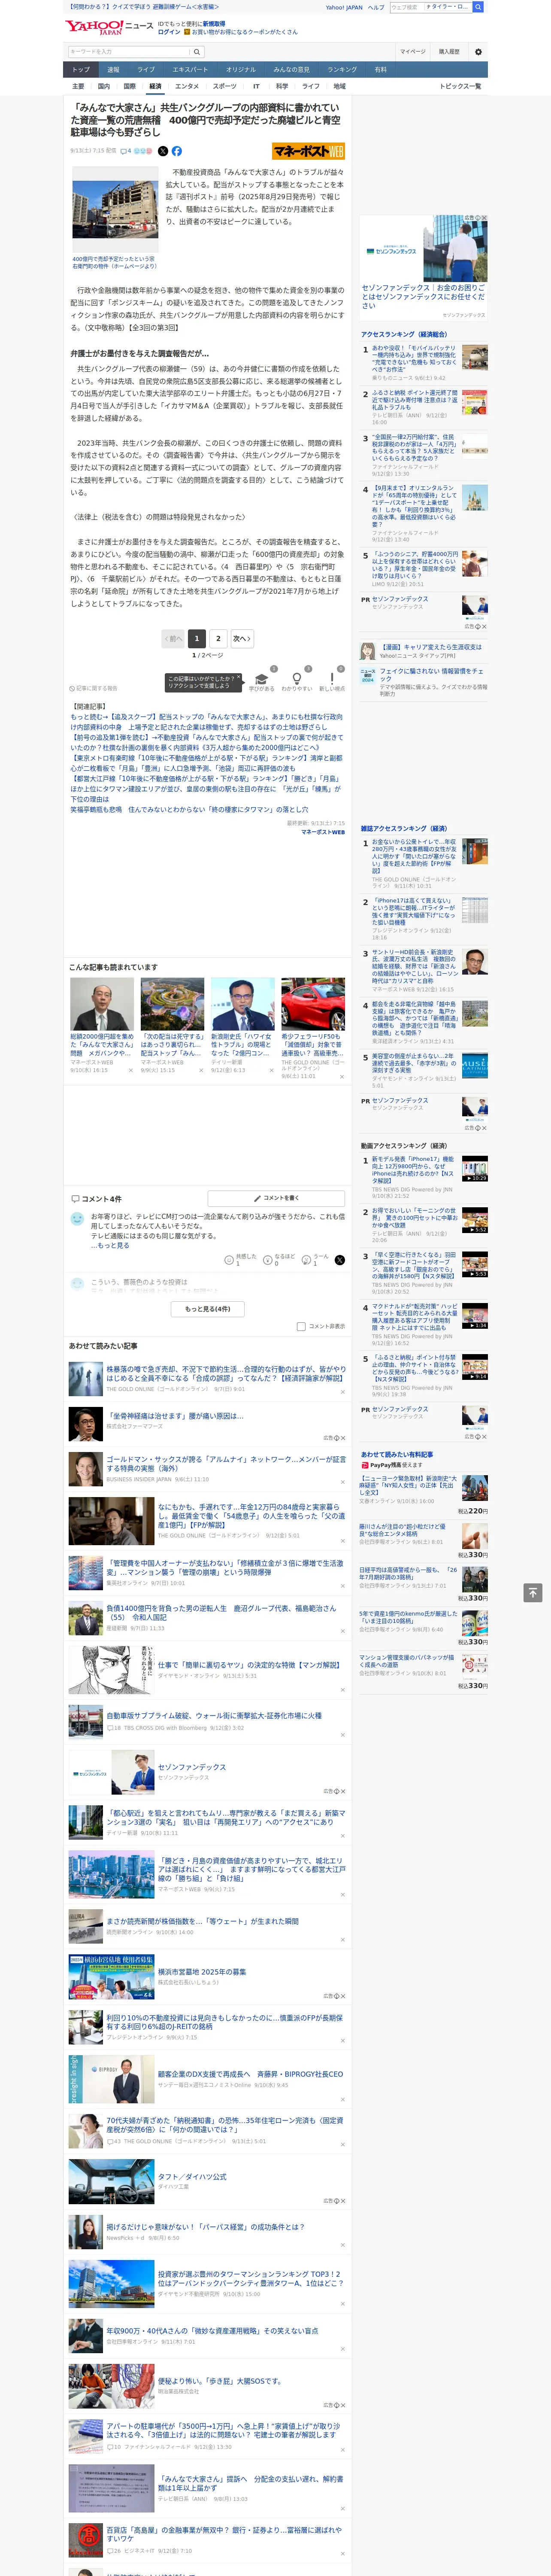
Task: Open 購入履歴 link
Action: click(x=449, y=52)
